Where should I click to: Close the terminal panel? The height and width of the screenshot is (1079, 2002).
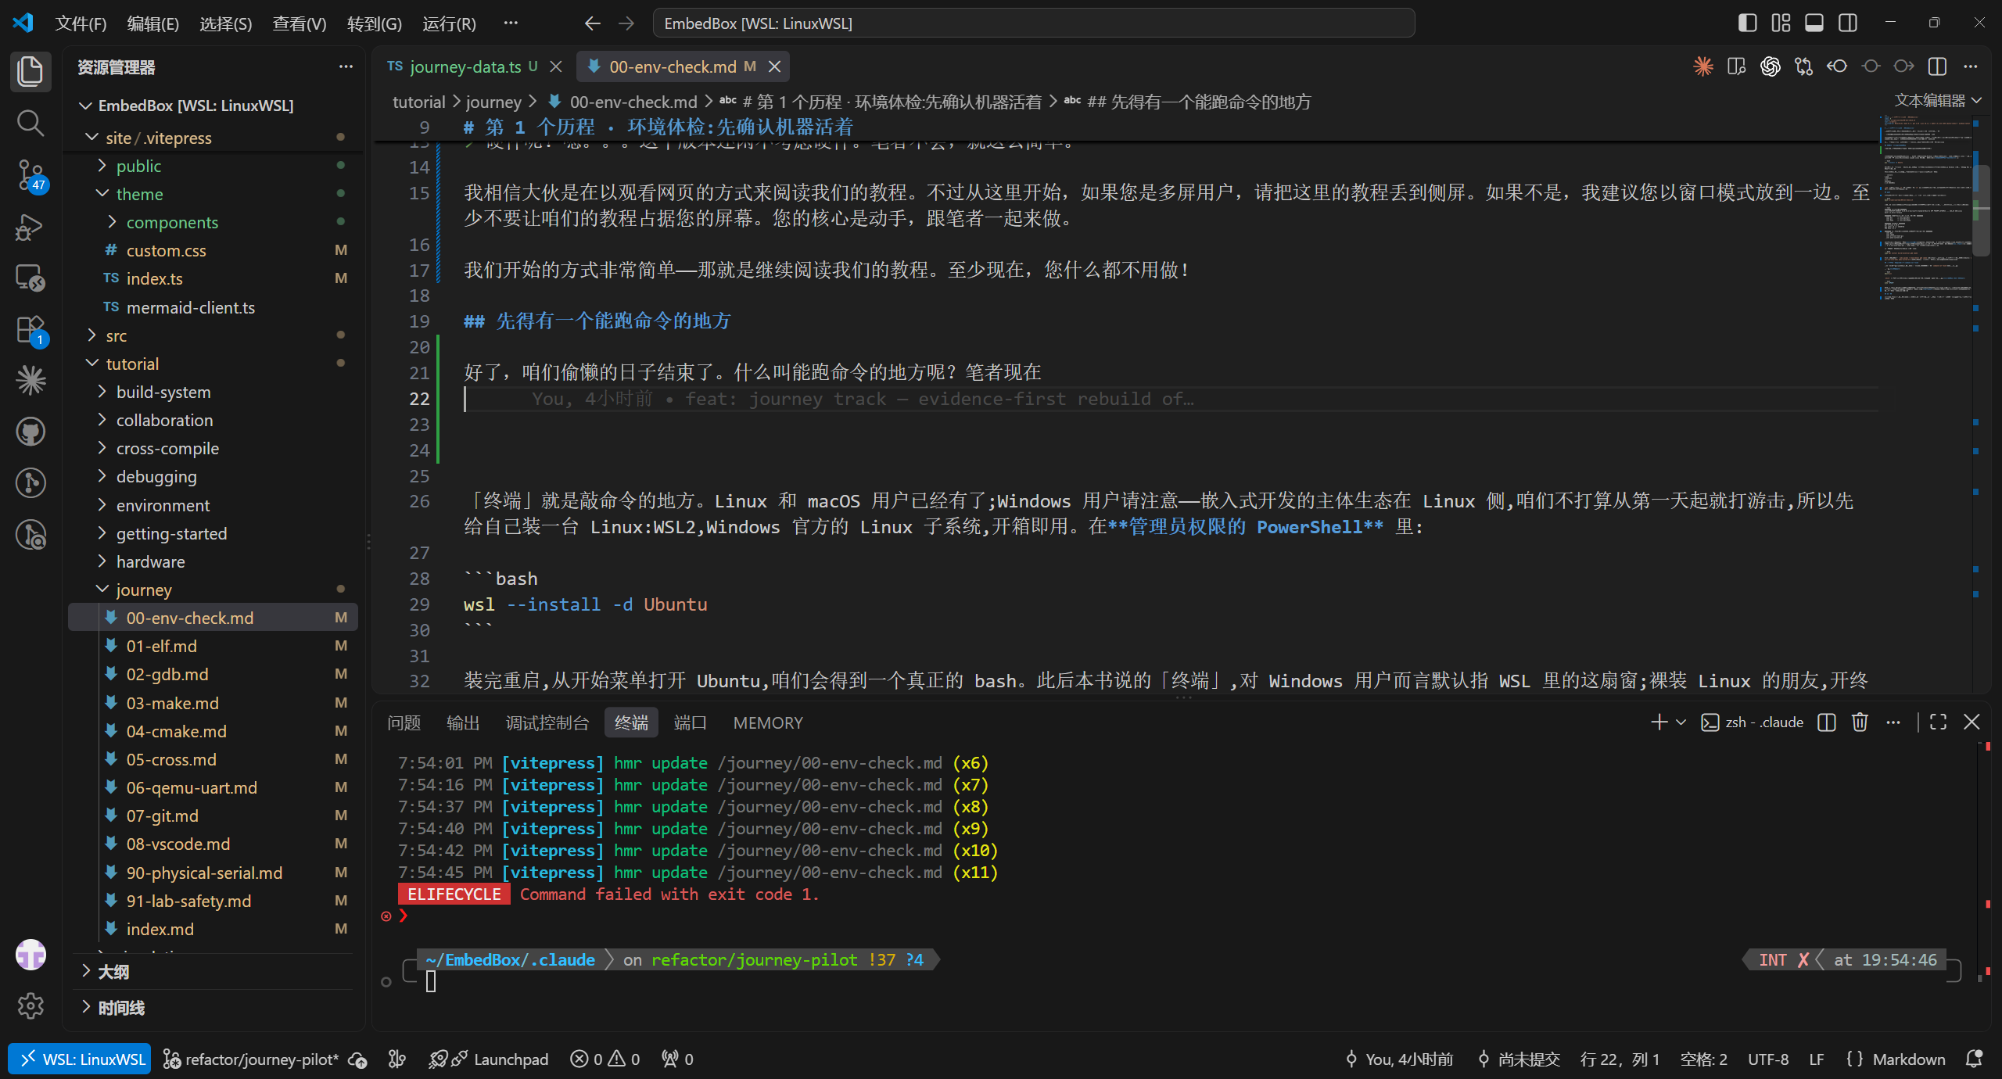[x=1972, y=722]
